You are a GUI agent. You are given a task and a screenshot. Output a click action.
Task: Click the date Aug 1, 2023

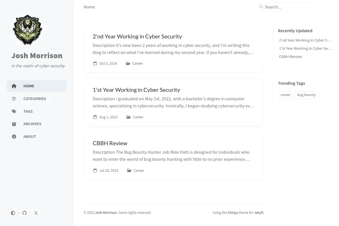point(108,117)
